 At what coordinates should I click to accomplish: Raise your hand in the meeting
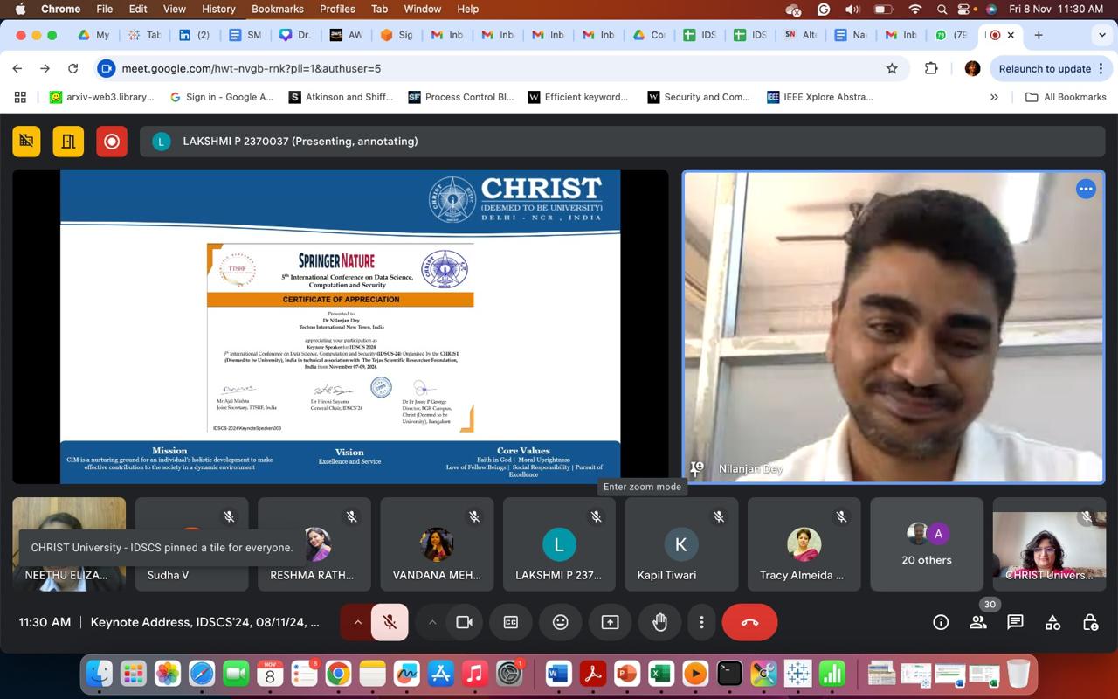(x=659, y=622)
